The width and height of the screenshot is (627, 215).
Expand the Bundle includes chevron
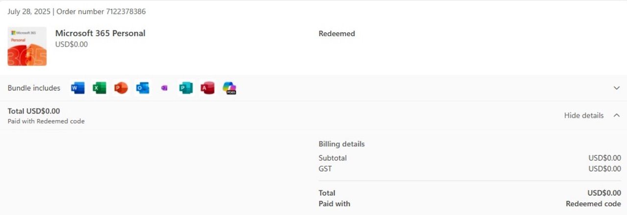point(617,88)
